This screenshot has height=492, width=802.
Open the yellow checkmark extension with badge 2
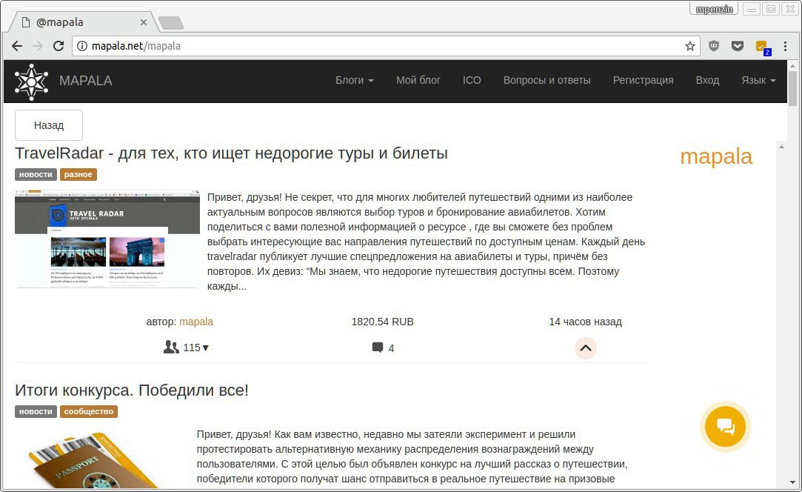(x=762, y=47)
